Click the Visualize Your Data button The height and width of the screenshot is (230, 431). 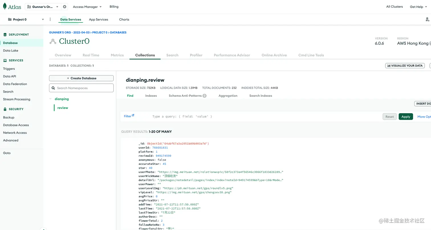click(405, 65)
